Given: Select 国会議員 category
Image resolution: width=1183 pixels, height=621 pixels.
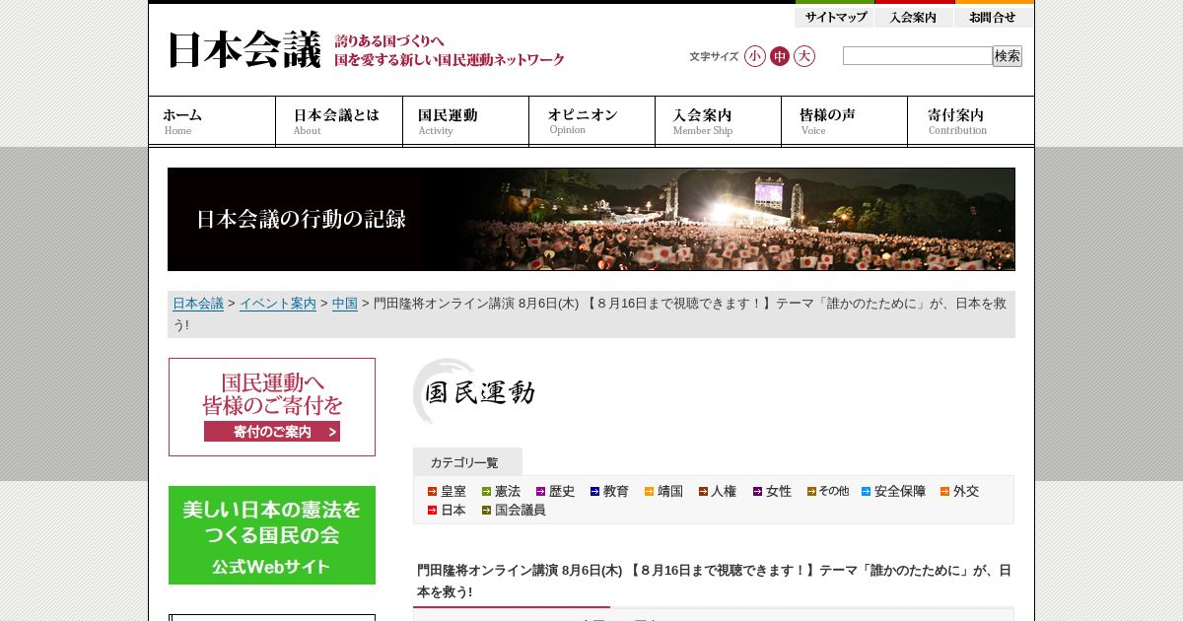Looking at the screenshot, I should (x=514, y=510).
